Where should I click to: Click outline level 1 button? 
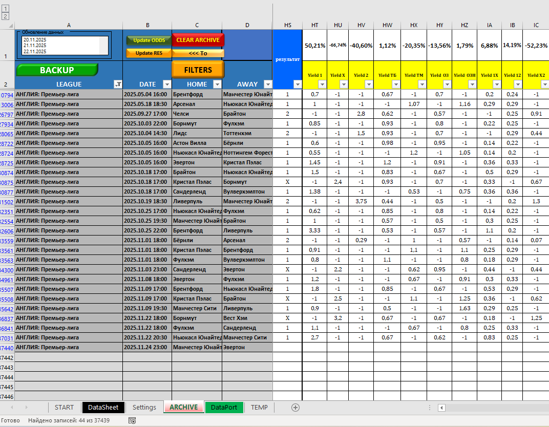(x=5, y=9)
